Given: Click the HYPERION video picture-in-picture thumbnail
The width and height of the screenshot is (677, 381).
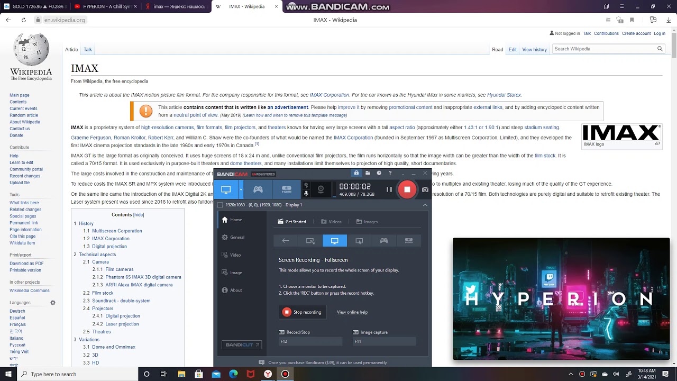Looking at the screenshot, I should (561, 299).
